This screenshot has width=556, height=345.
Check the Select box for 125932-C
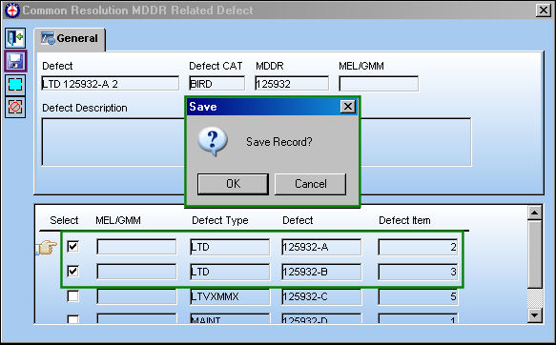point(73,295)
